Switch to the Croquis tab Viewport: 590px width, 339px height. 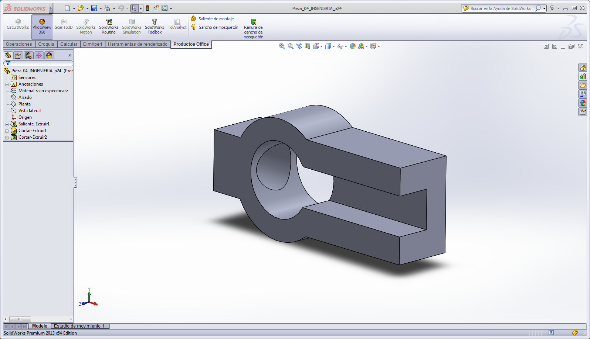click(46, 44)
